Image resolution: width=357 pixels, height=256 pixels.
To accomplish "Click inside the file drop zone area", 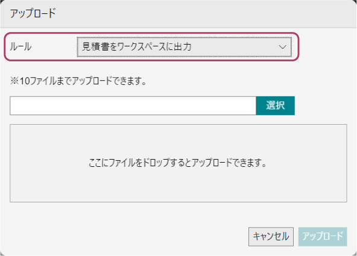I will (x=178, y=163).
